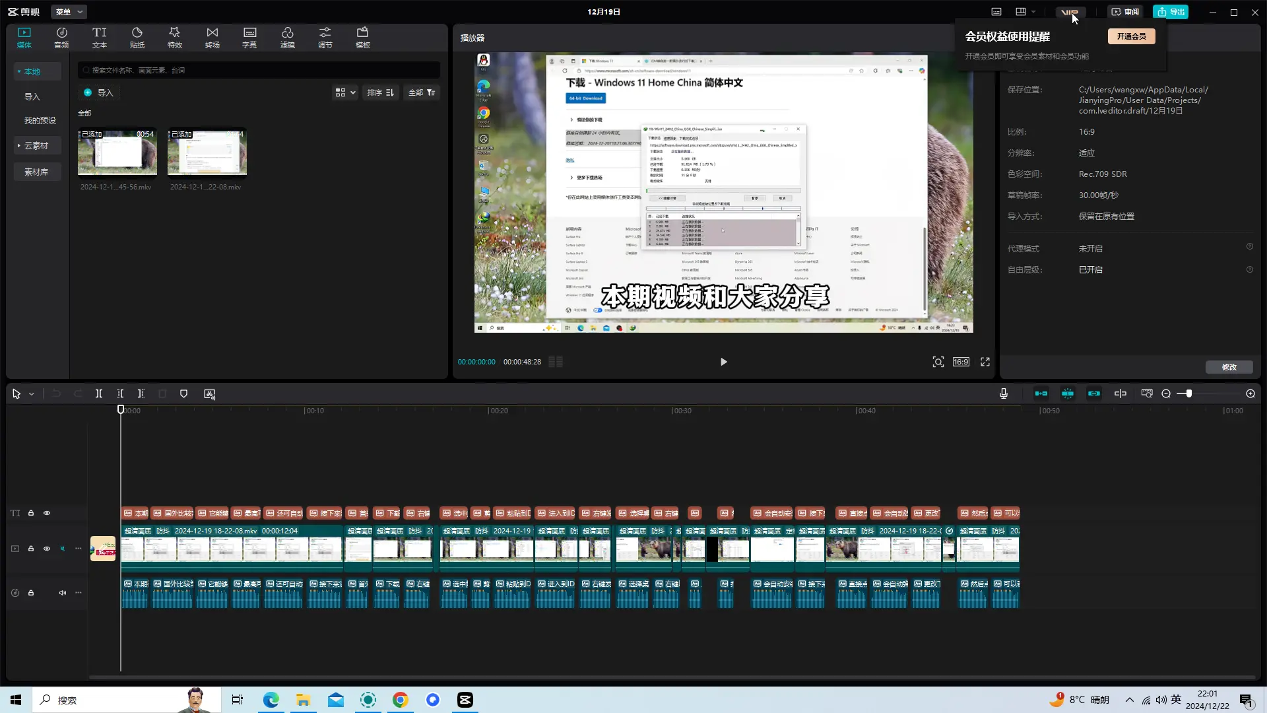Viewport: 1267px width, 713px height.
Task: Select the split clip tool
Action: [99, 394]
